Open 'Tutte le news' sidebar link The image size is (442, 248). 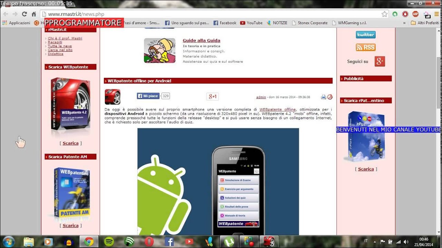(x=60, y=46)
